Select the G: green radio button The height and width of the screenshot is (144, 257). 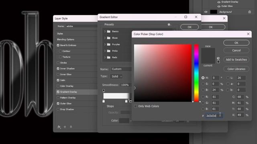(203, 103)
